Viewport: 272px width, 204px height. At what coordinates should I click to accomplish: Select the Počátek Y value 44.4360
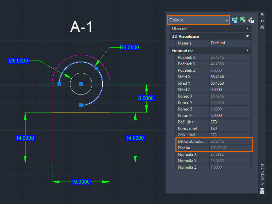(231, 64)
